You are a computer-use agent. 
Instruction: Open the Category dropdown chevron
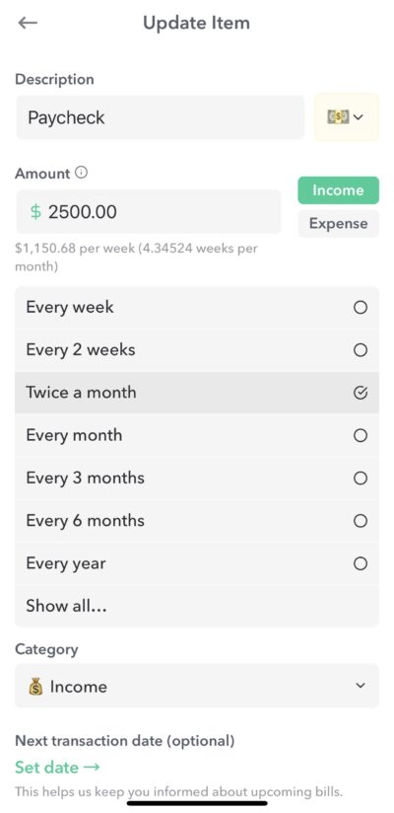361,686
